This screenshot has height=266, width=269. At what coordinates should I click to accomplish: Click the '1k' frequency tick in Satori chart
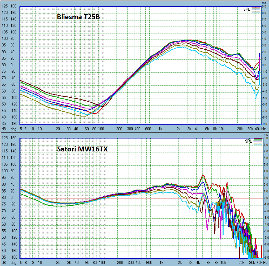point(161,263)
